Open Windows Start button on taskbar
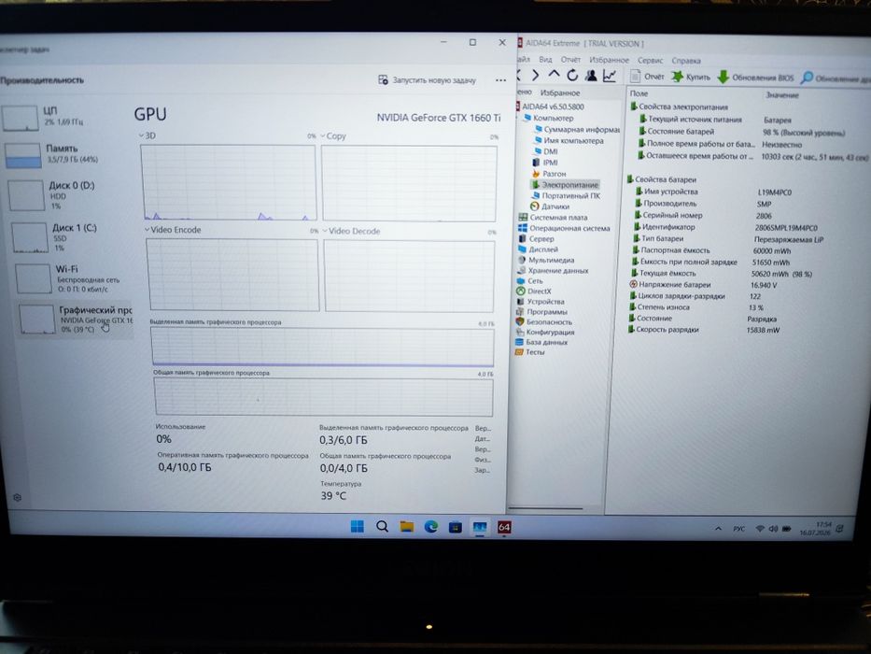This screenshot has width=871, height=654. point(358,525)
